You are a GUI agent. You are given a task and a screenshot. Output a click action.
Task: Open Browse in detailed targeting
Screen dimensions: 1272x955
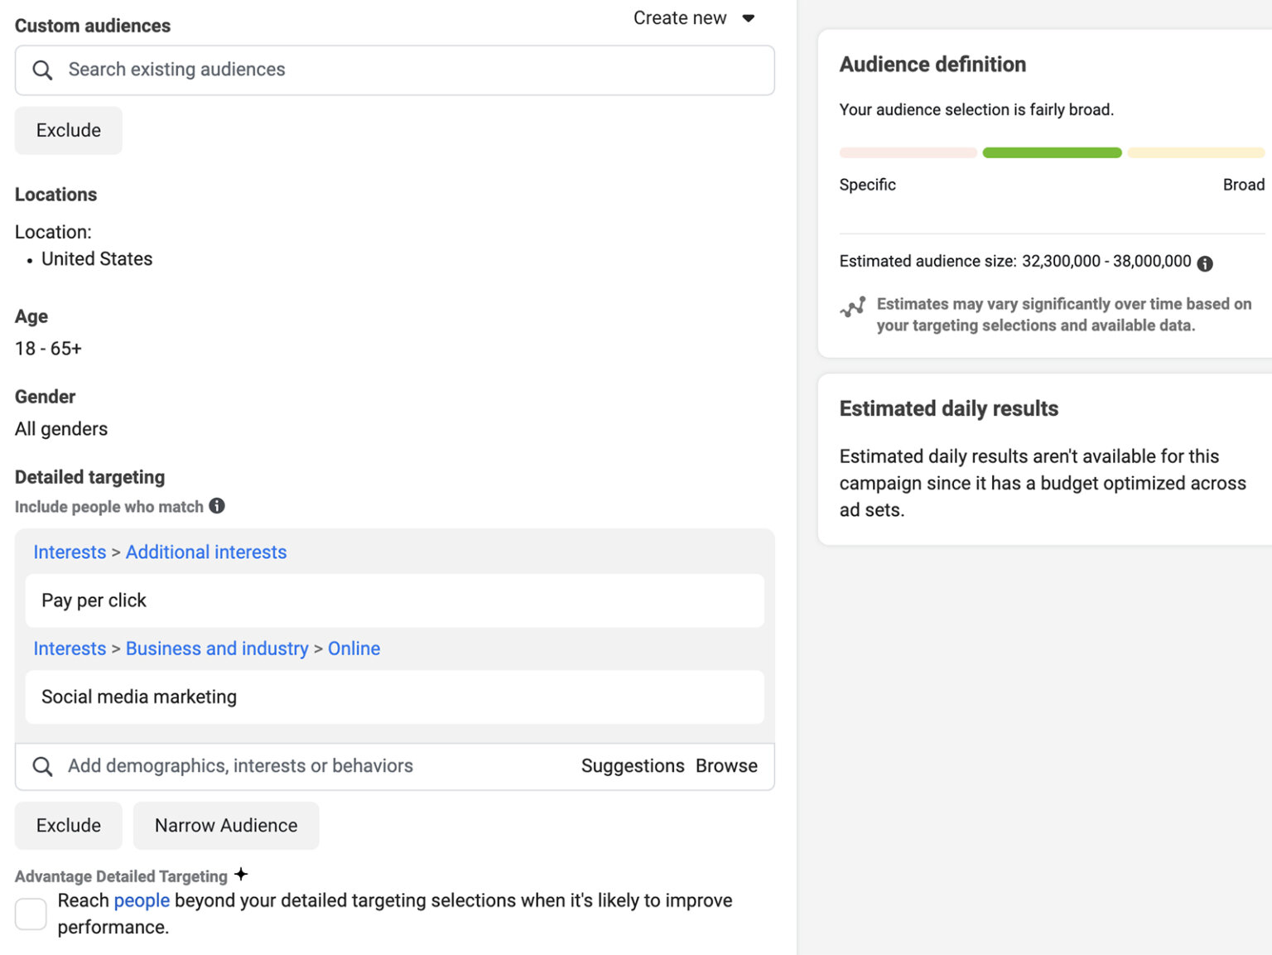coord(726,766)
